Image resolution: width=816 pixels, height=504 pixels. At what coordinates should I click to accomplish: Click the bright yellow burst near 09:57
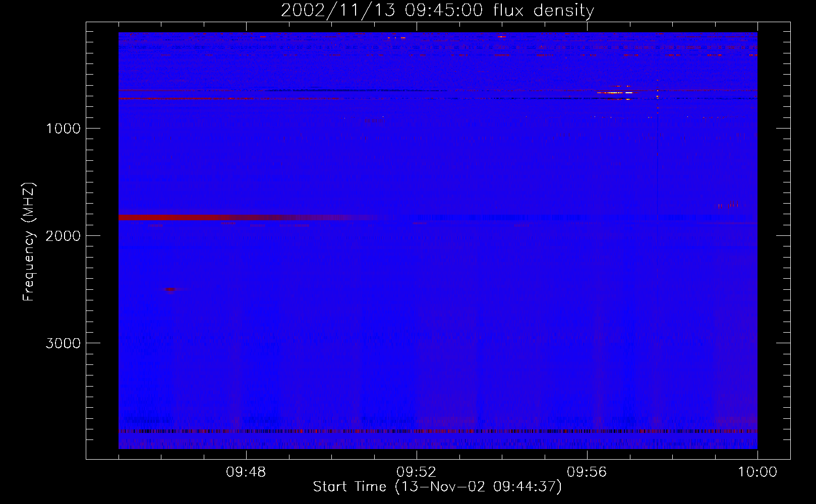[x=616, y=93]
